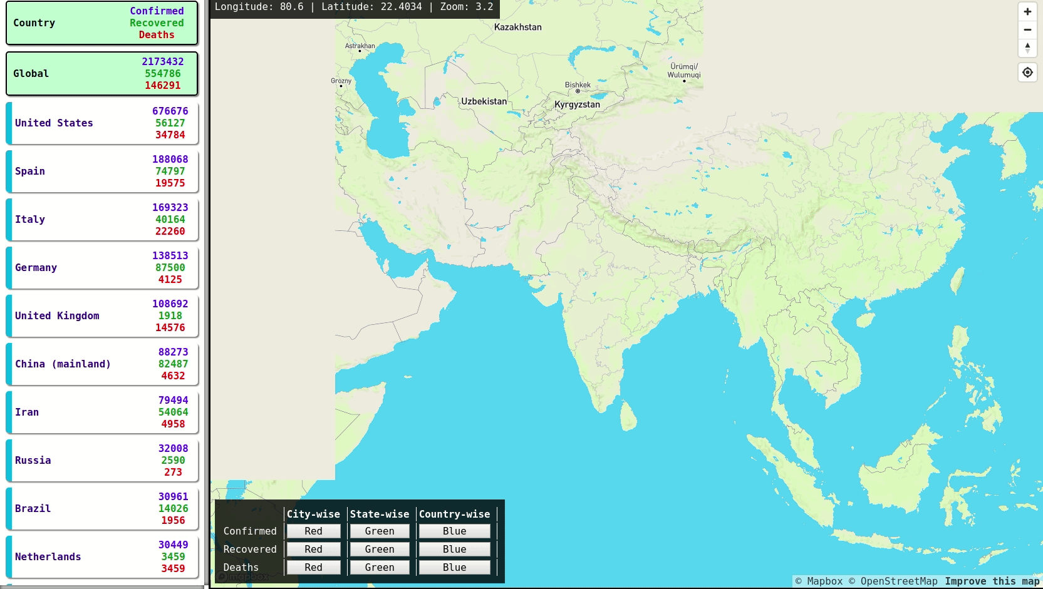Image resolution: width=1043 pixels, height=589 pixels.
Task: Click Germany confirmed count 138513
Action: click(170, 256)
